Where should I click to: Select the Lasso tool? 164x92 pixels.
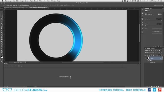2,15
